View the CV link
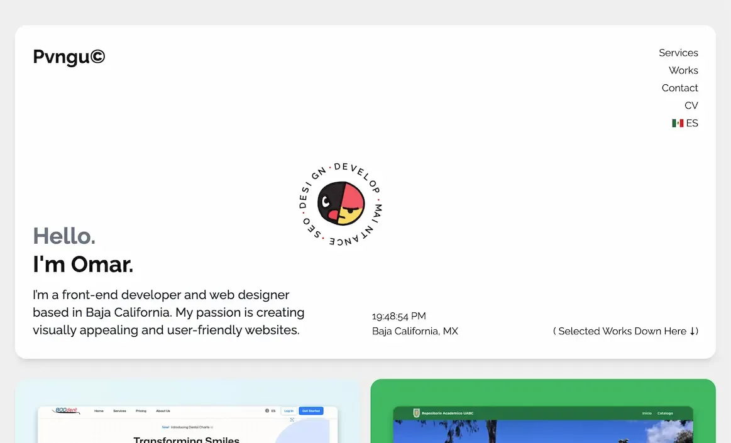 click(691, 106)
